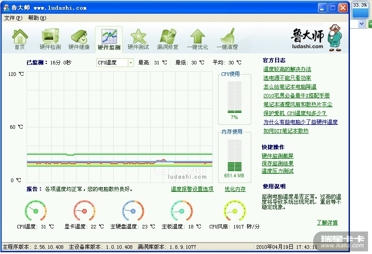Open the dropdown arrow in background window
This screenshot has width=372, height=254.
click(x=361, y=24)
